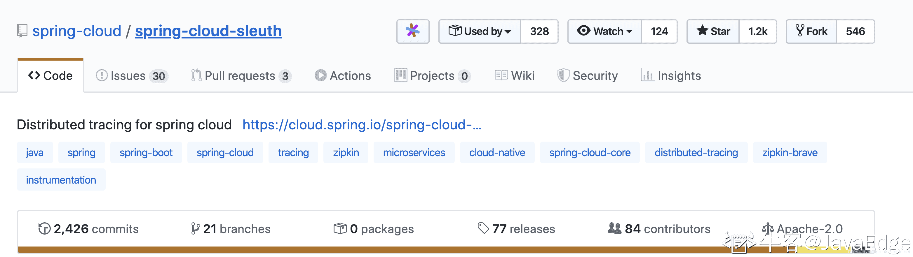Open the cloud.spring.io project link
Screen dimensions: 913x257
pos(362,125)
